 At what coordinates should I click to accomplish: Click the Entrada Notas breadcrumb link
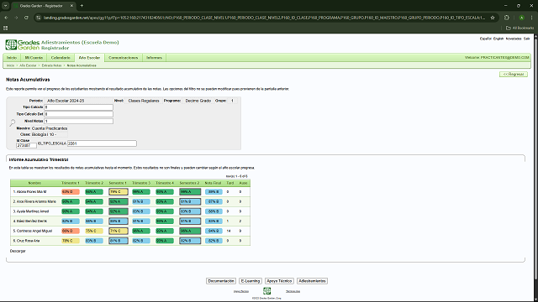tap(51, 65)
